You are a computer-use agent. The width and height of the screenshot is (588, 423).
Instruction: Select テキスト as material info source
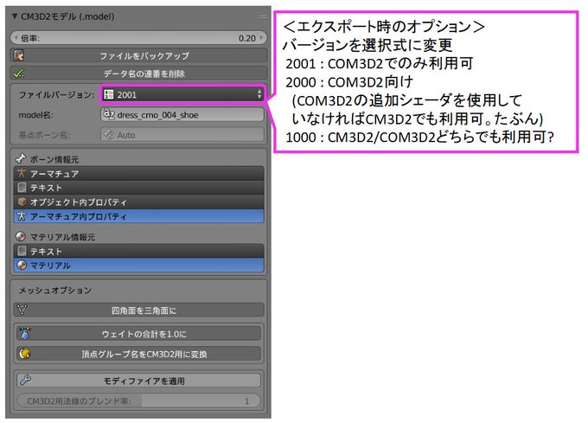pos(138,251)
